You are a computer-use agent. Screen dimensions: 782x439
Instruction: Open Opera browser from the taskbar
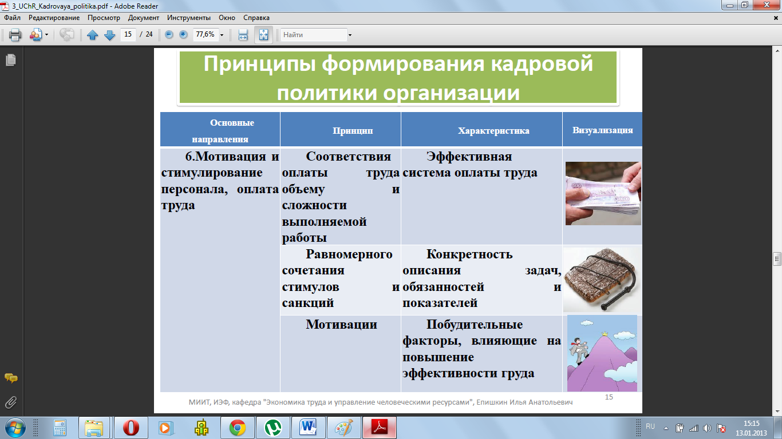point(130,428)
